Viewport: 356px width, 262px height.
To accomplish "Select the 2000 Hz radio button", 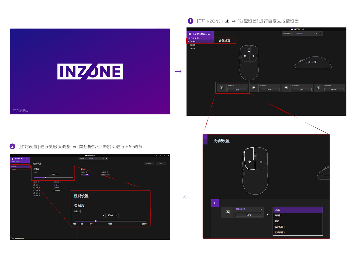I will point(34,190).
